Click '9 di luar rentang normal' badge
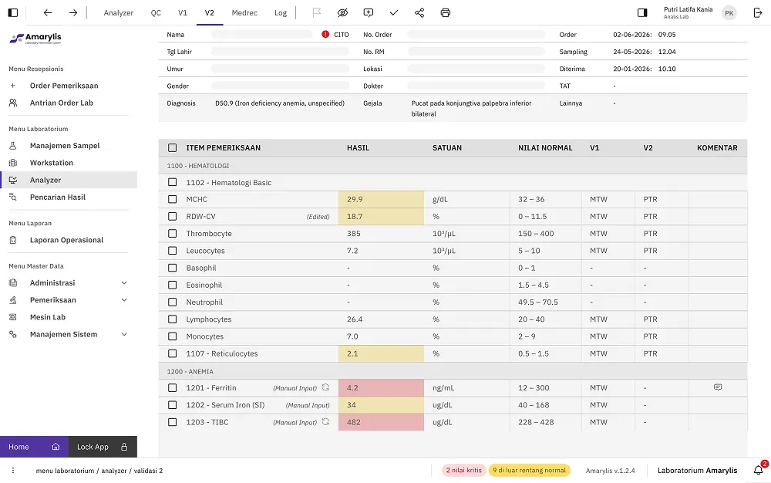This screenshot has width=771, height=483. coord(529,470)
